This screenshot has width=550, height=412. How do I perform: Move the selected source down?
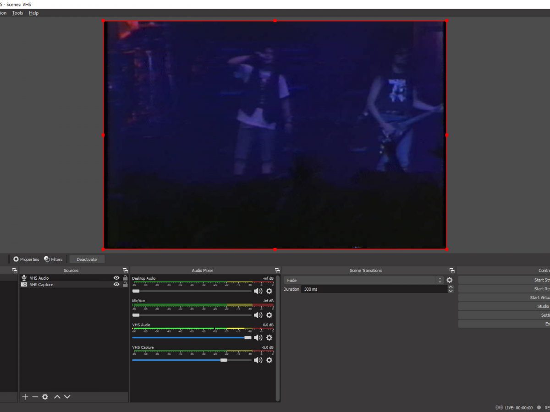[x=67, y=397]
